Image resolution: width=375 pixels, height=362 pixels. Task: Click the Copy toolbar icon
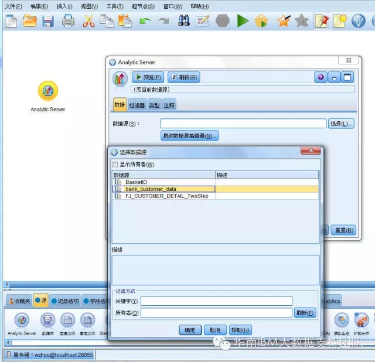pyautogui.click(x=107, y=21)
